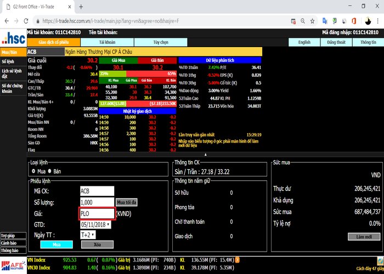Click Cảnh báo button
Image resolution: width=384 pixels, height=274 pixels.
[13, 243]
